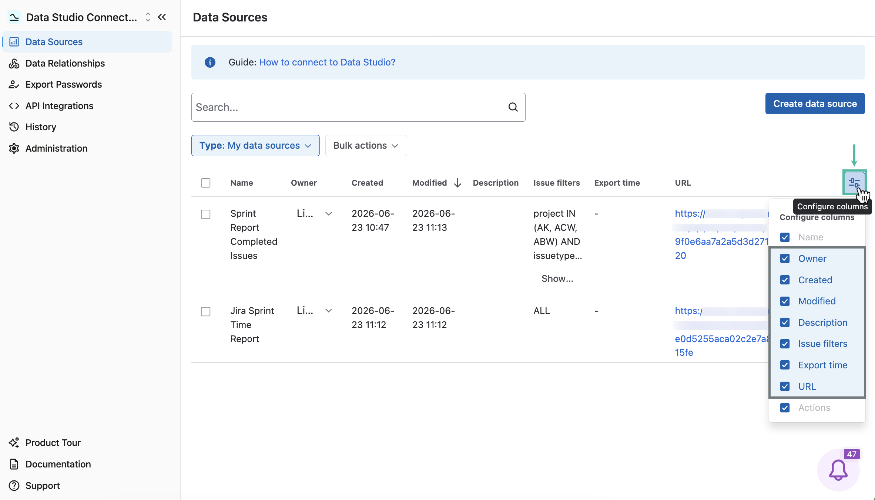Click the Modified column header
Screen dimensions: 875x500
point(430,183)
